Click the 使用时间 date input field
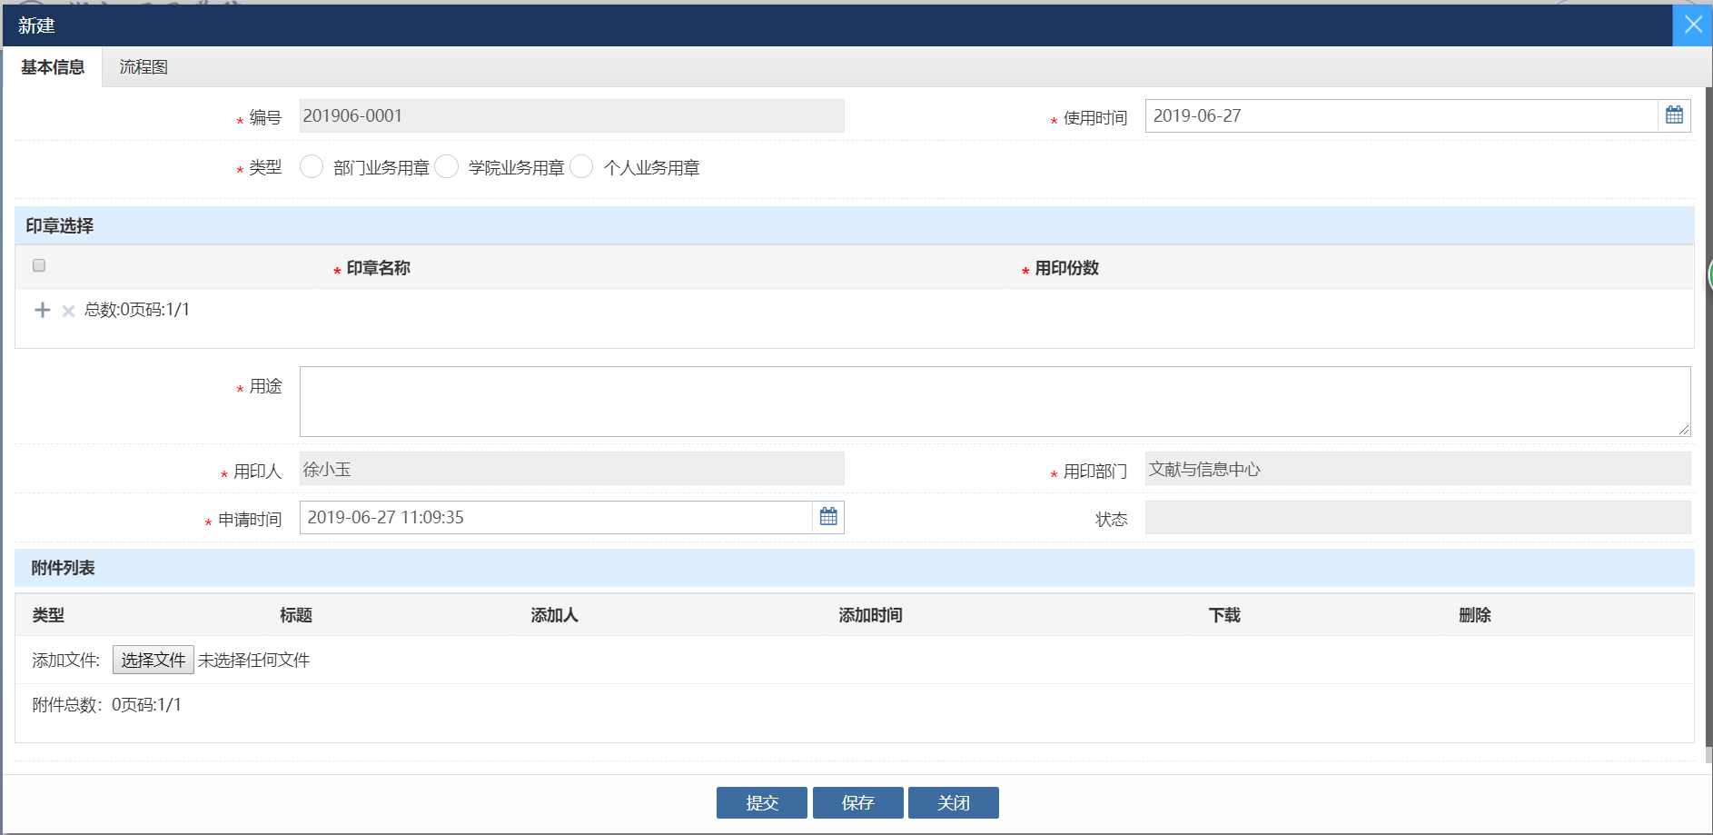This screenshot has height=835, width=1713. pos(1401,116)
